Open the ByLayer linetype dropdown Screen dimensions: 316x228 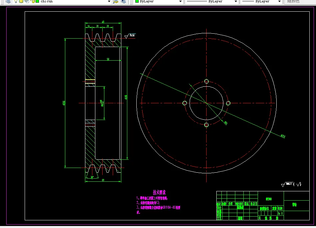pos(236,1)
